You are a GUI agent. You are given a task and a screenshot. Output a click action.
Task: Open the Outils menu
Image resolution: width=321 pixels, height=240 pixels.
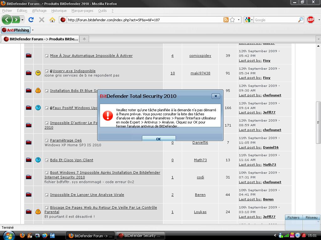pyautogui.click(x=103, y=11)
